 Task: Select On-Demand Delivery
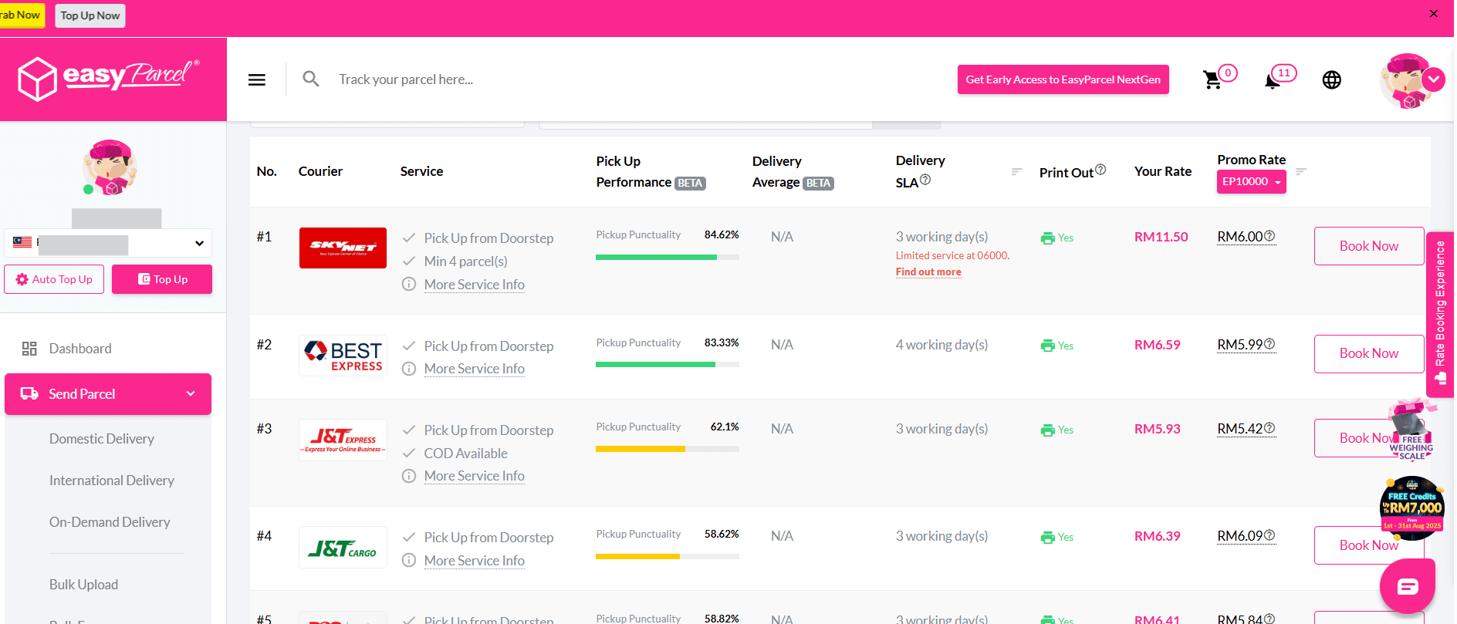click(110, 522)
